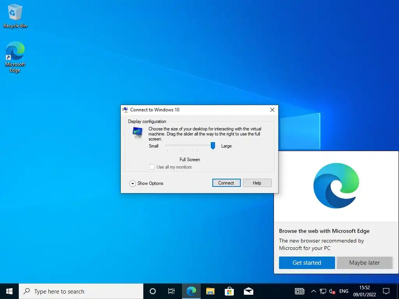Select the Microsoft Edge desktop shortcut
The width and height of the screenshot is (399, 299).
pyautogui.click(x=15, y=57)
